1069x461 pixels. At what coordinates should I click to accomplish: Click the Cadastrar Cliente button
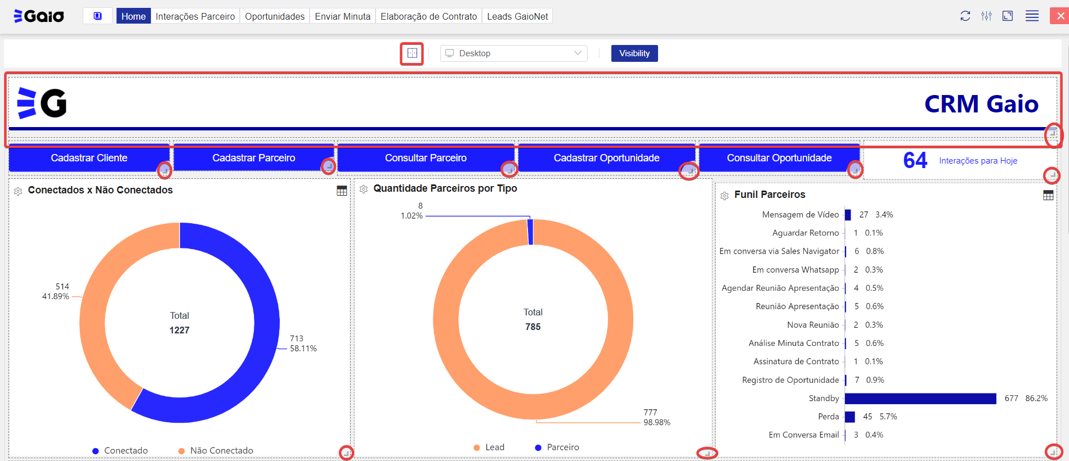[x=89, y=158]
